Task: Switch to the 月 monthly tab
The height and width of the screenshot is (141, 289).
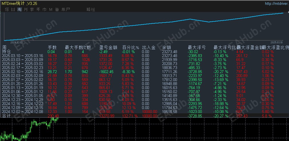Action: point(26,9)
